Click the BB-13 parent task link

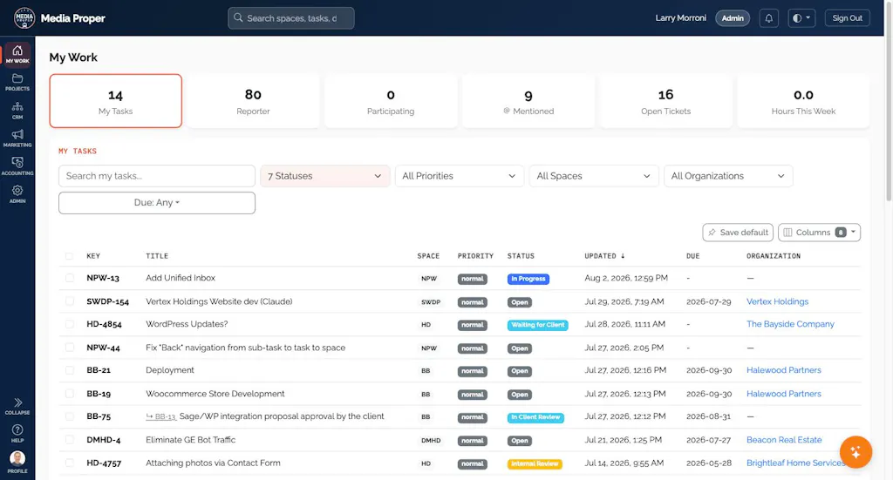pos(161,417)
